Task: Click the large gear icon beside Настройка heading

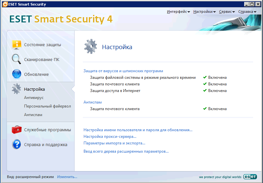Action: pos(90,46)
